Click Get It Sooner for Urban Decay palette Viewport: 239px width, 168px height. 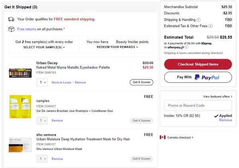tap(141, 82)
